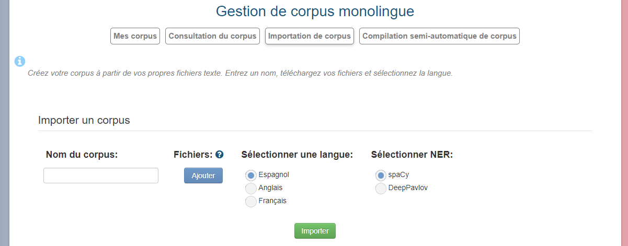Switch NER to DeepPavlov

point(381,189)
